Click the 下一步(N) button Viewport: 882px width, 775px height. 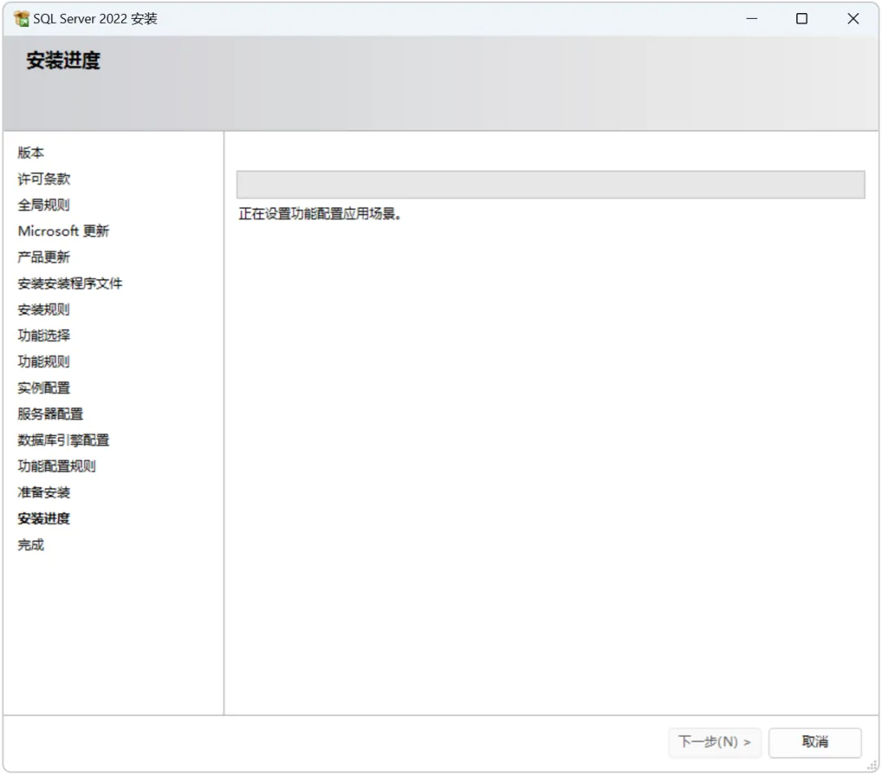(x=715, y=742)
